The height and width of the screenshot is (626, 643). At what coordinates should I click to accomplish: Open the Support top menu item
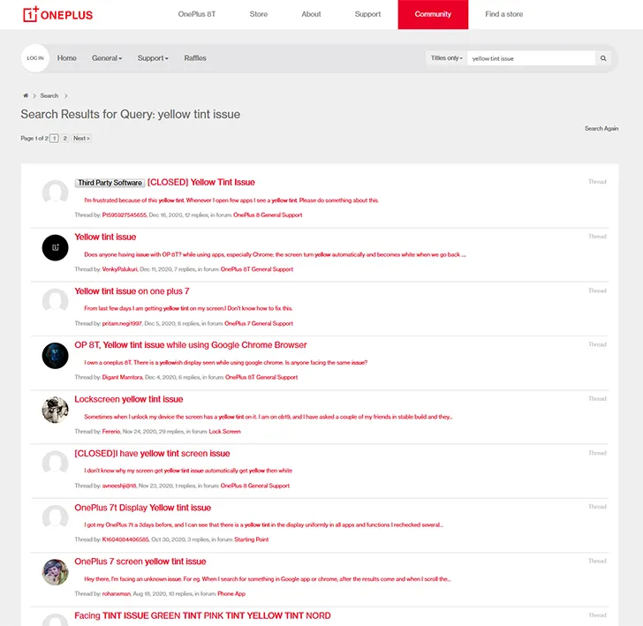pos(367,14)
